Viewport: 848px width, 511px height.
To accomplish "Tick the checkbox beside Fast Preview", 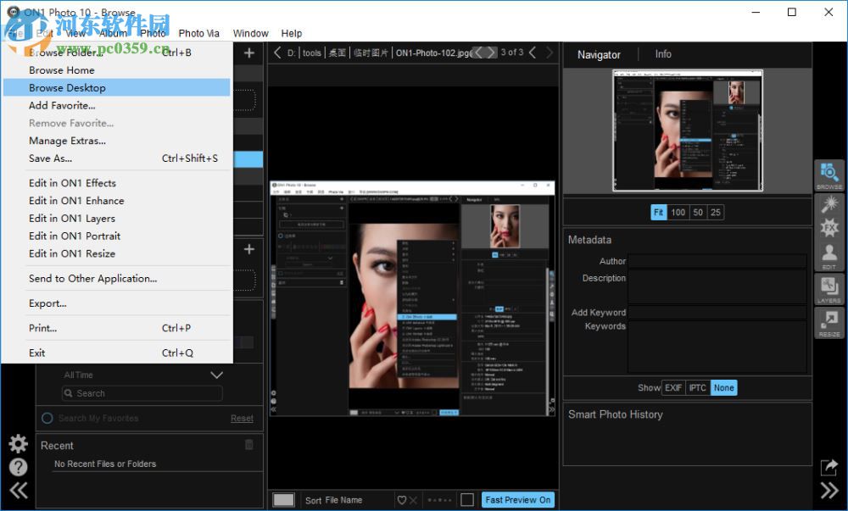I will coord(467,499).
